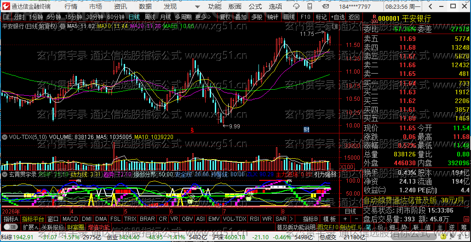Screen dimensions: 471x242
Task: Open the 行情 menu
Action: tap(71, 6)
